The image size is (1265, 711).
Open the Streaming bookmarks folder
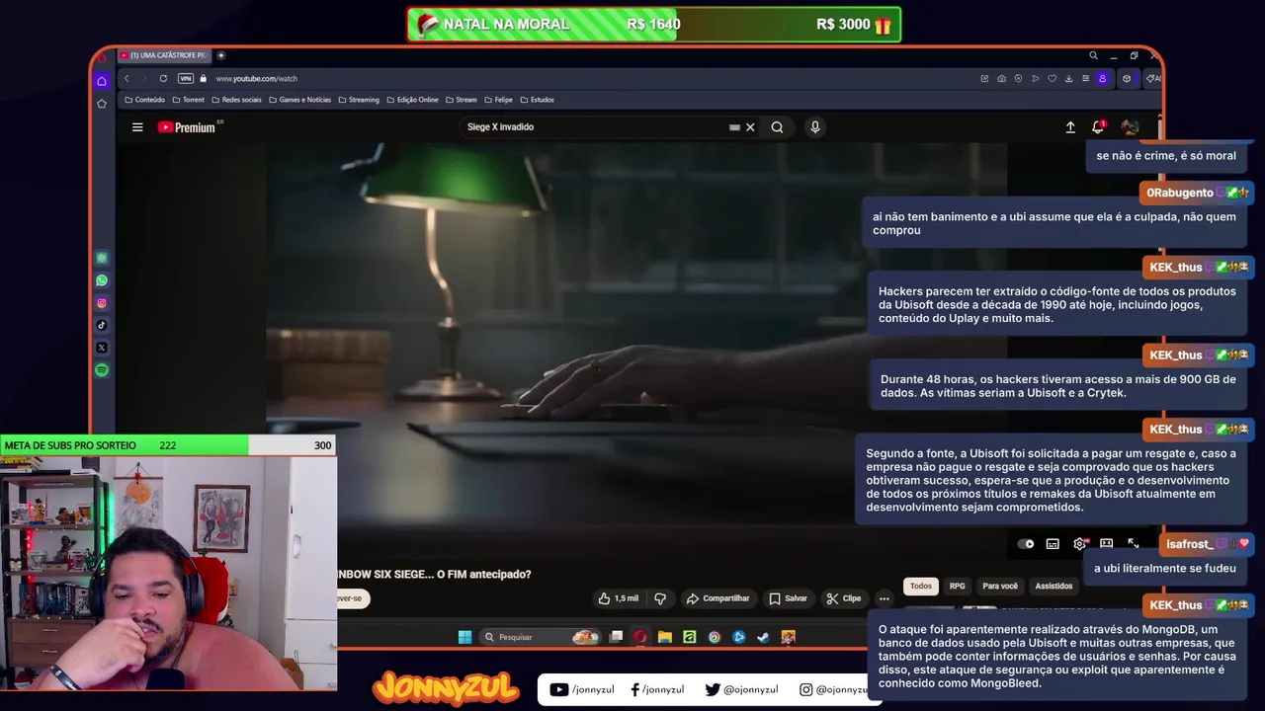(x=359, y=100)
